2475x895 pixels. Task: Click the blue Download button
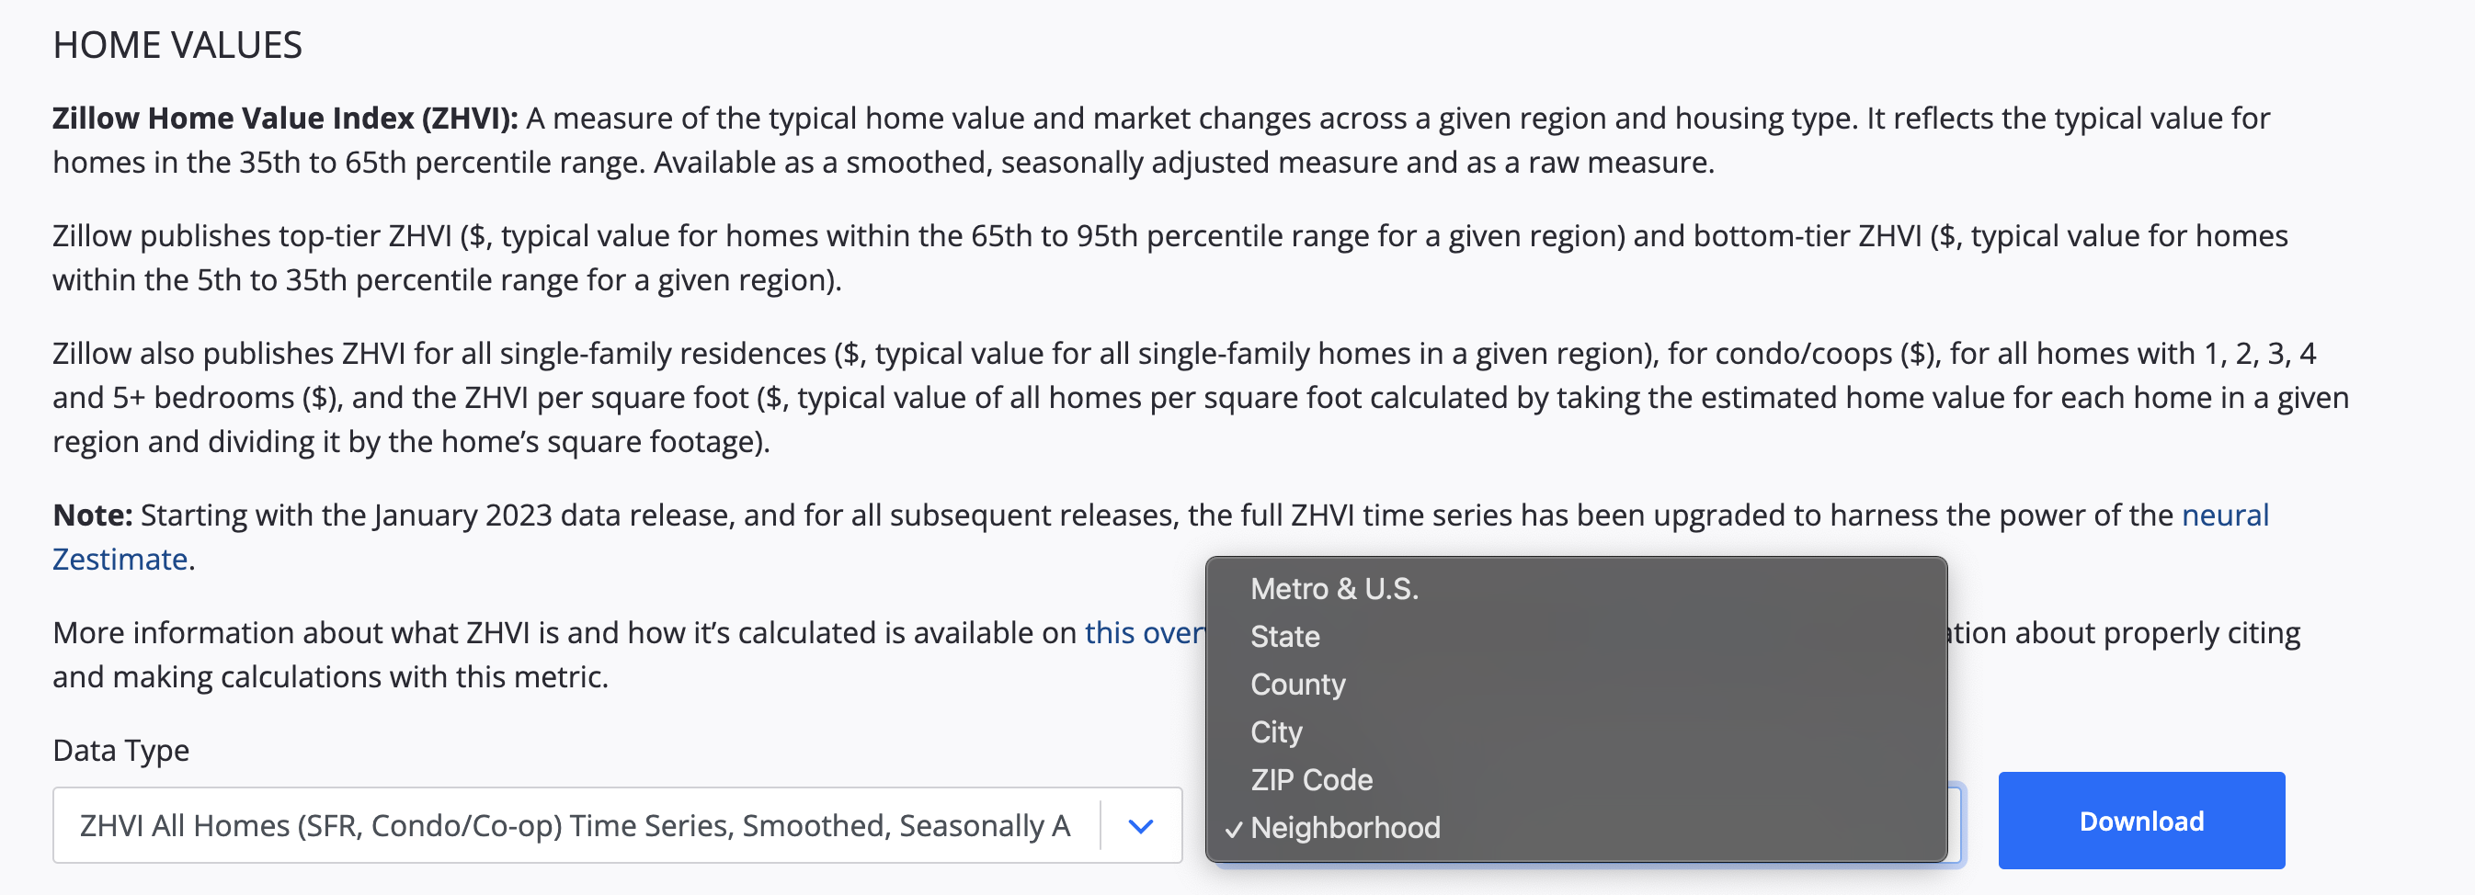click(2140, 821)
